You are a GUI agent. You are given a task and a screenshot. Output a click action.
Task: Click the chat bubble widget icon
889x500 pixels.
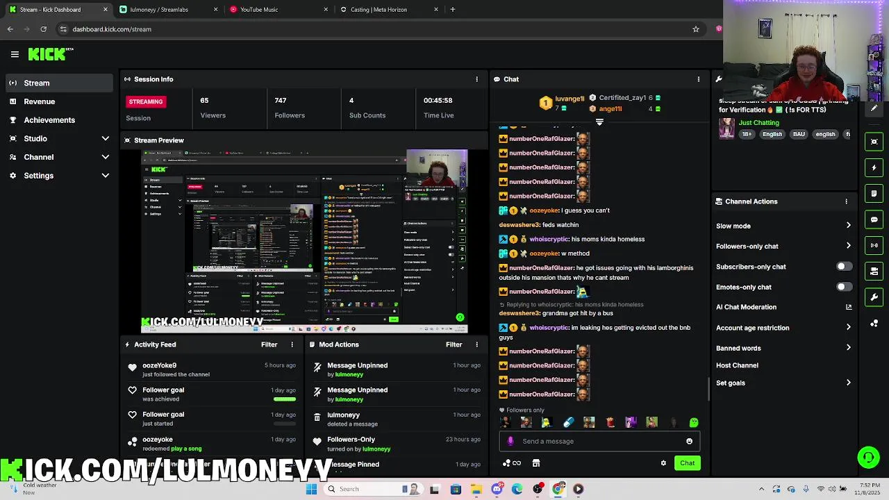pyautogui.click(x=874, y=219)
